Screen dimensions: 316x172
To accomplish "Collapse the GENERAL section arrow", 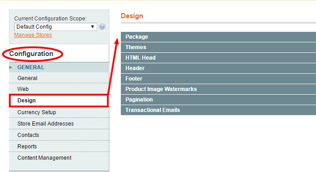I will (x=10, y=67).
